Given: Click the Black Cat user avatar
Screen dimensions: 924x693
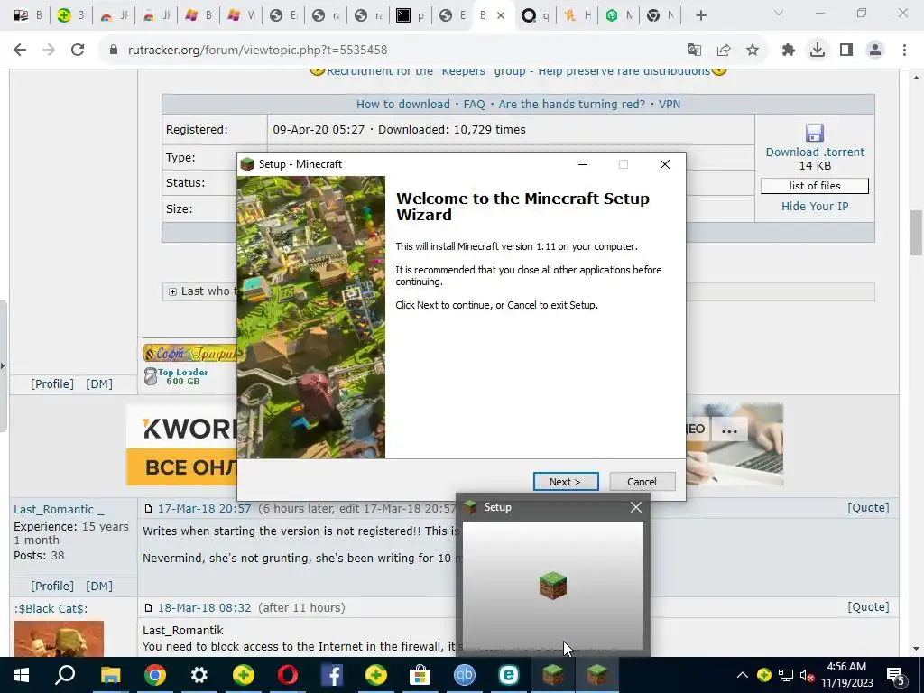Looking at the screenshot, I should pos(59,639).
